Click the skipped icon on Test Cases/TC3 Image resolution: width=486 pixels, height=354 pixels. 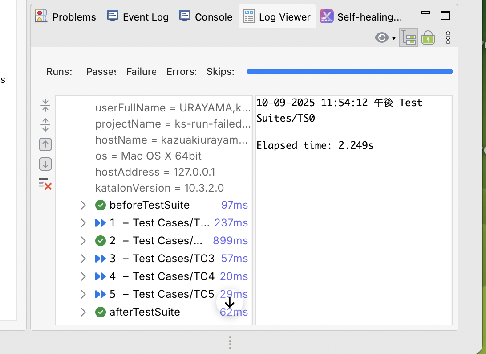click(100, 259)
